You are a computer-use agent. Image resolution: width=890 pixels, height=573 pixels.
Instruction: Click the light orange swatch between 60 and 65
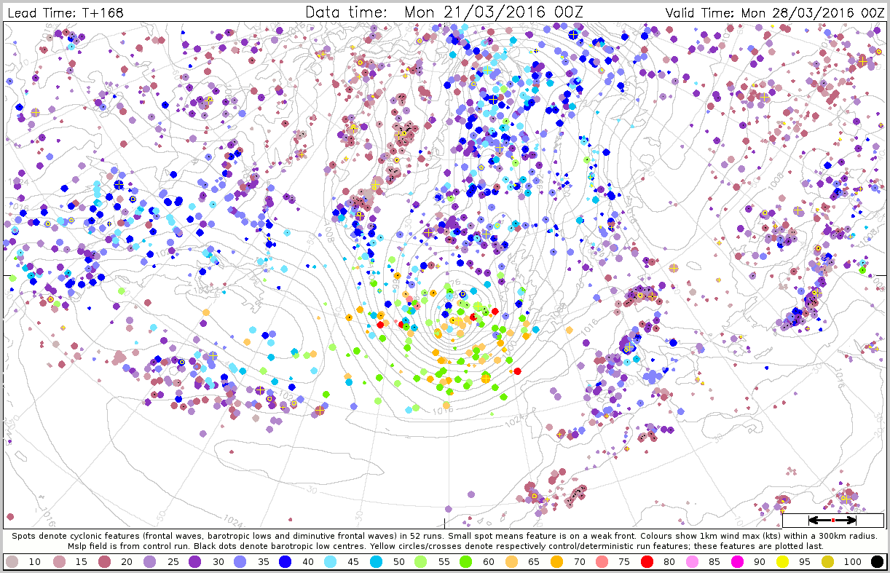pos(512,562)
